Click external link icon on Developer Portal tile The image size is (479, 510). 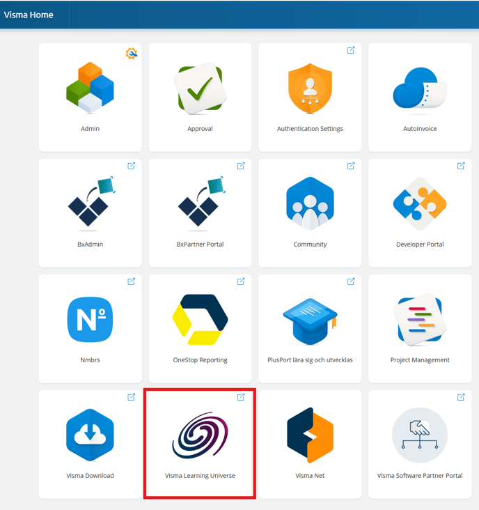(x=461, y=166)
